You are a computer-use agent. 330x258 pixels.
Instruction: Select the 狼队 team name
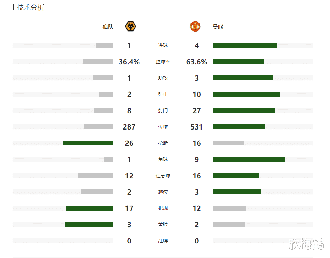coord(108,27)
